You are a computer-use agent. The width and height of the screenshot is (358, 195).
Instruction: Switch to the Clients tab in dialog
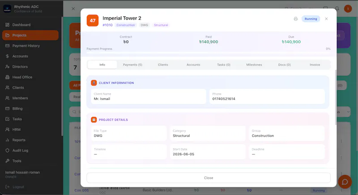163,65
